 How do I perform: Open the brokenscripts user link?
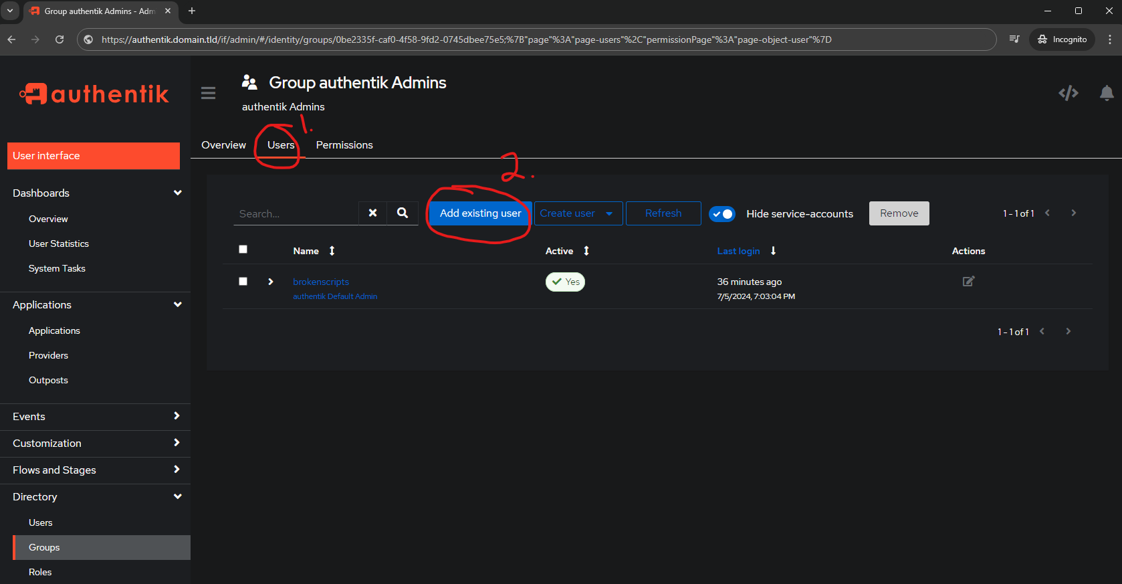click(321, 282)
